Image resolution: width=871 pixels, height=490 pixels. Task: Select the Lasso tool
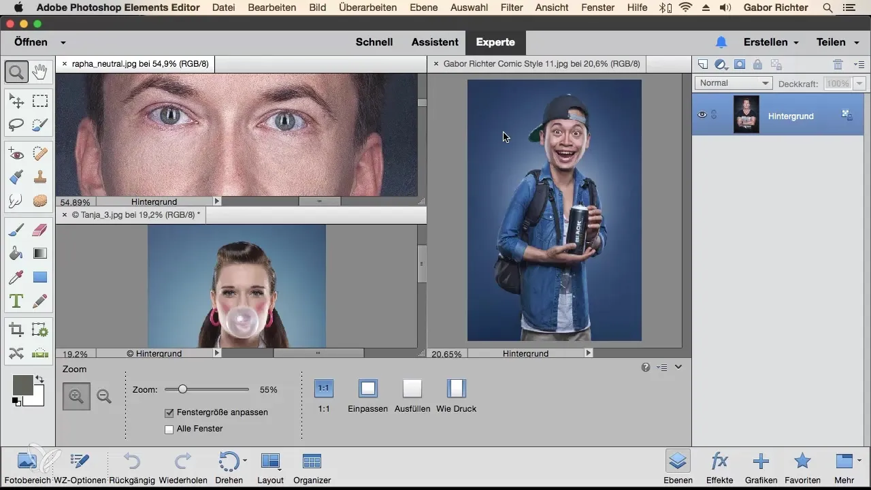pos(16,125)
